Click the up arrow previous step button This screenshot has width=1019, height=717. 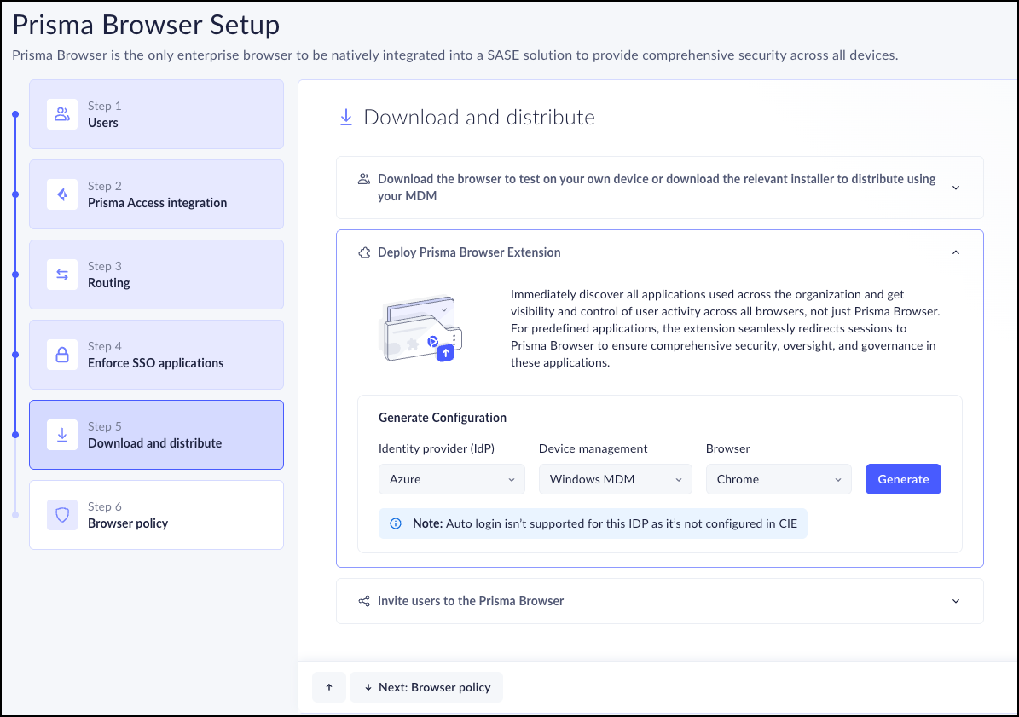pos(329,687)
